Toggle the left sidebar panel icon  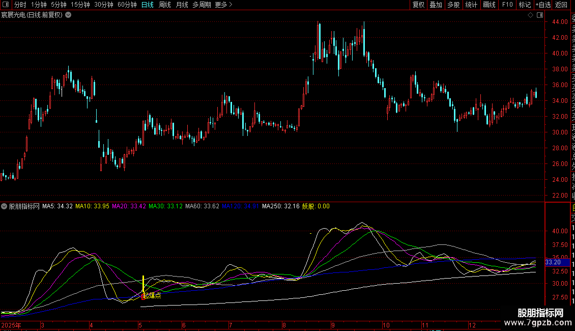6,5
